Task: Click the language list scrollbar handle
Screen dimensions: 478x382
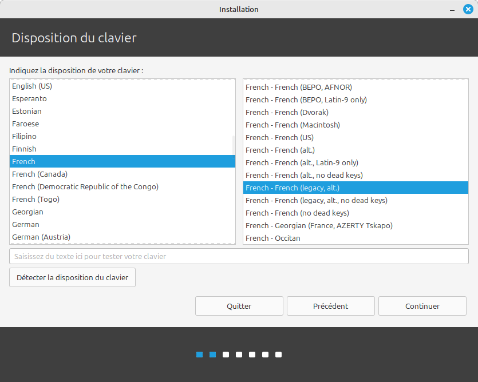Action: click(234, 147)
